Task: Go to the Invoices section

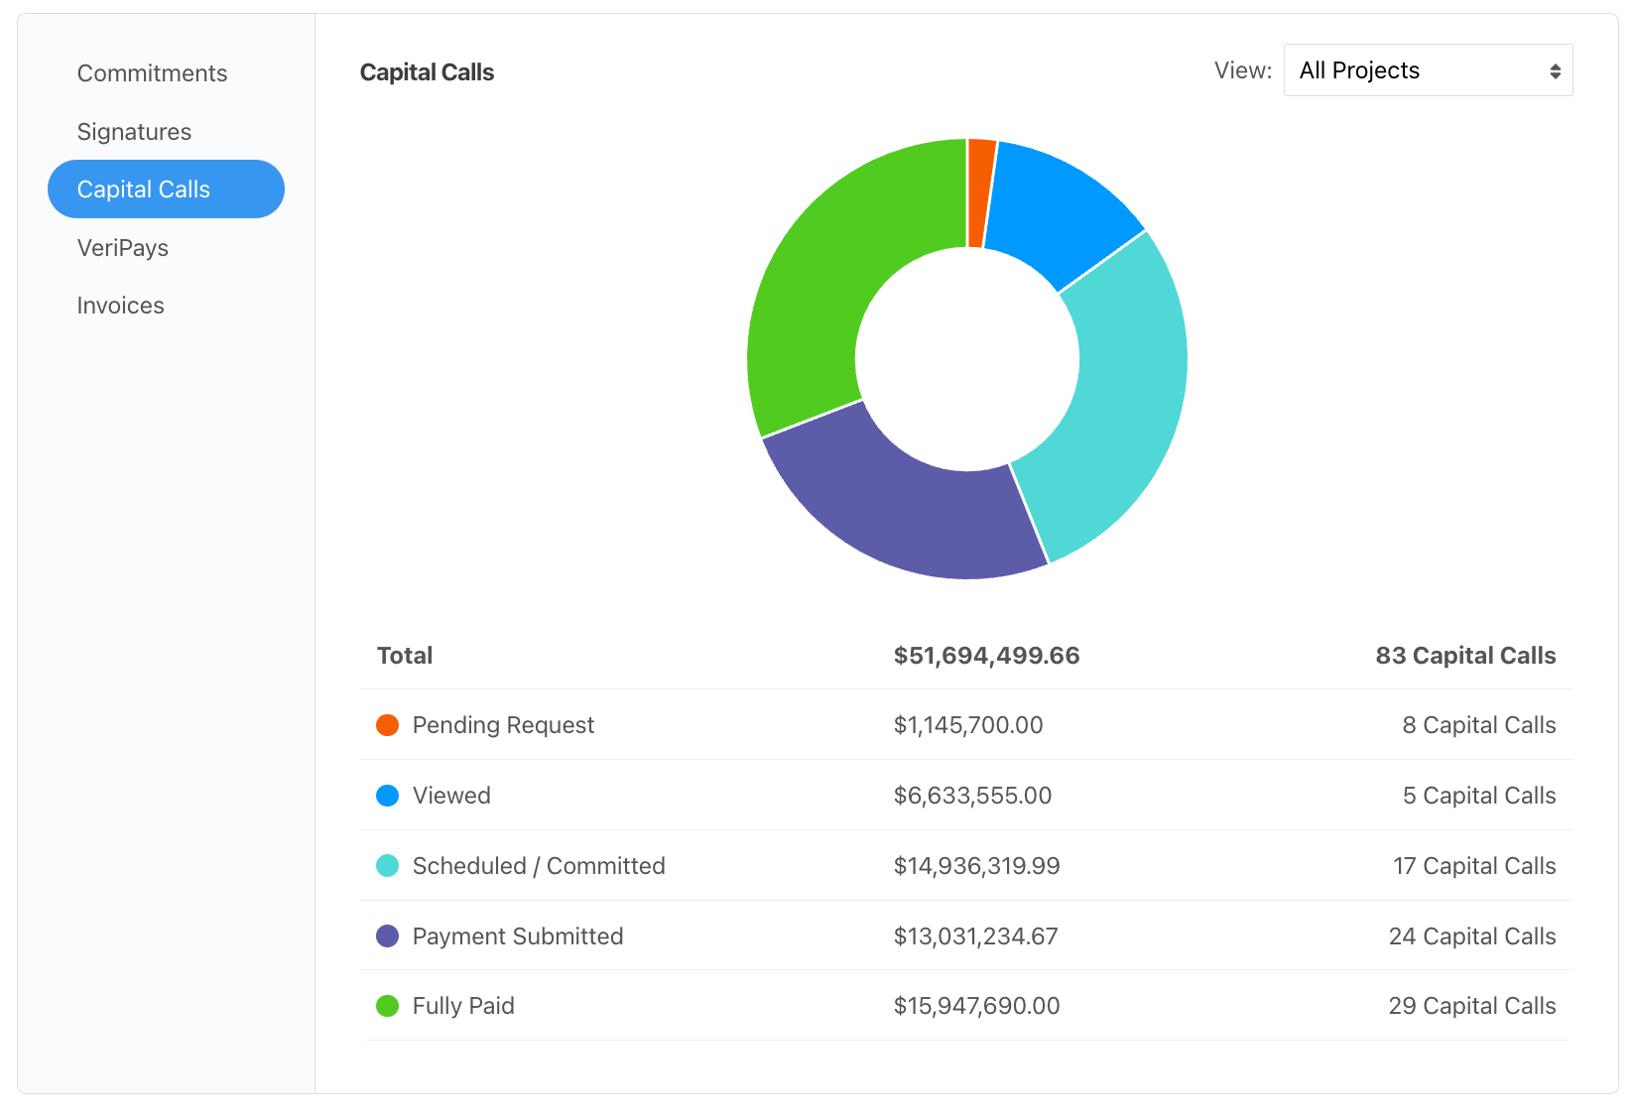Action: [x=120, y=305]
